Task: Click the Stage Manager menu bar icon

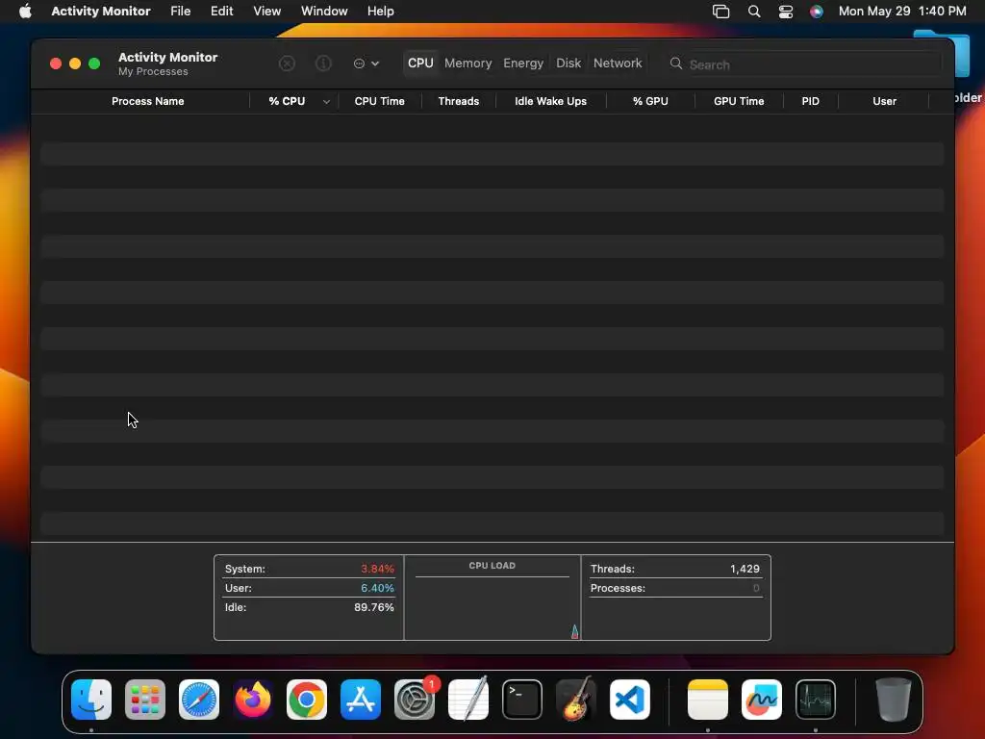Action: click(x=721, y=12)
